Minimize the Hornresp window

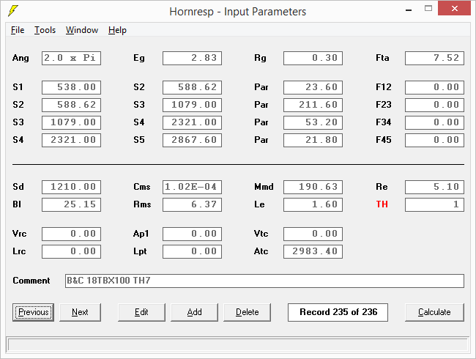pos(409,10)
